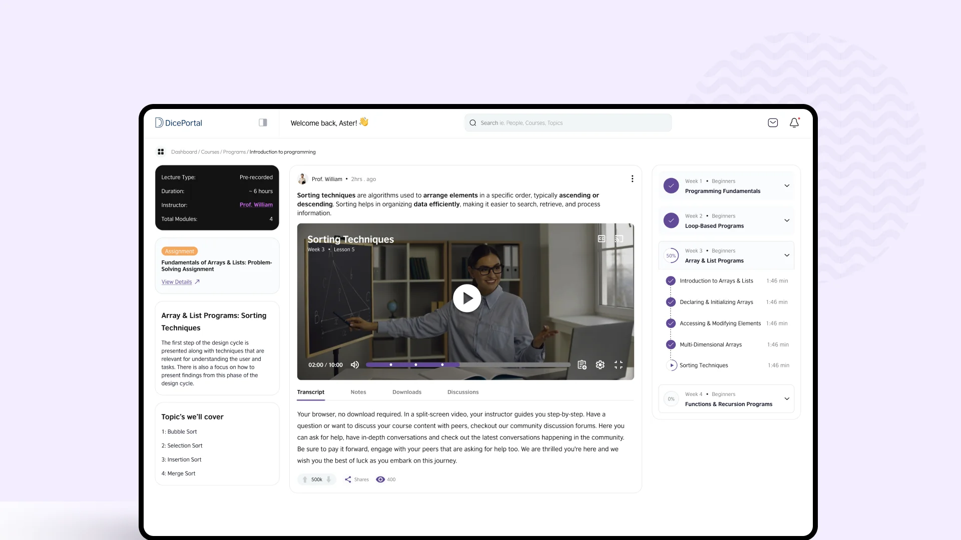Click the Shares button

coord(356,479)
